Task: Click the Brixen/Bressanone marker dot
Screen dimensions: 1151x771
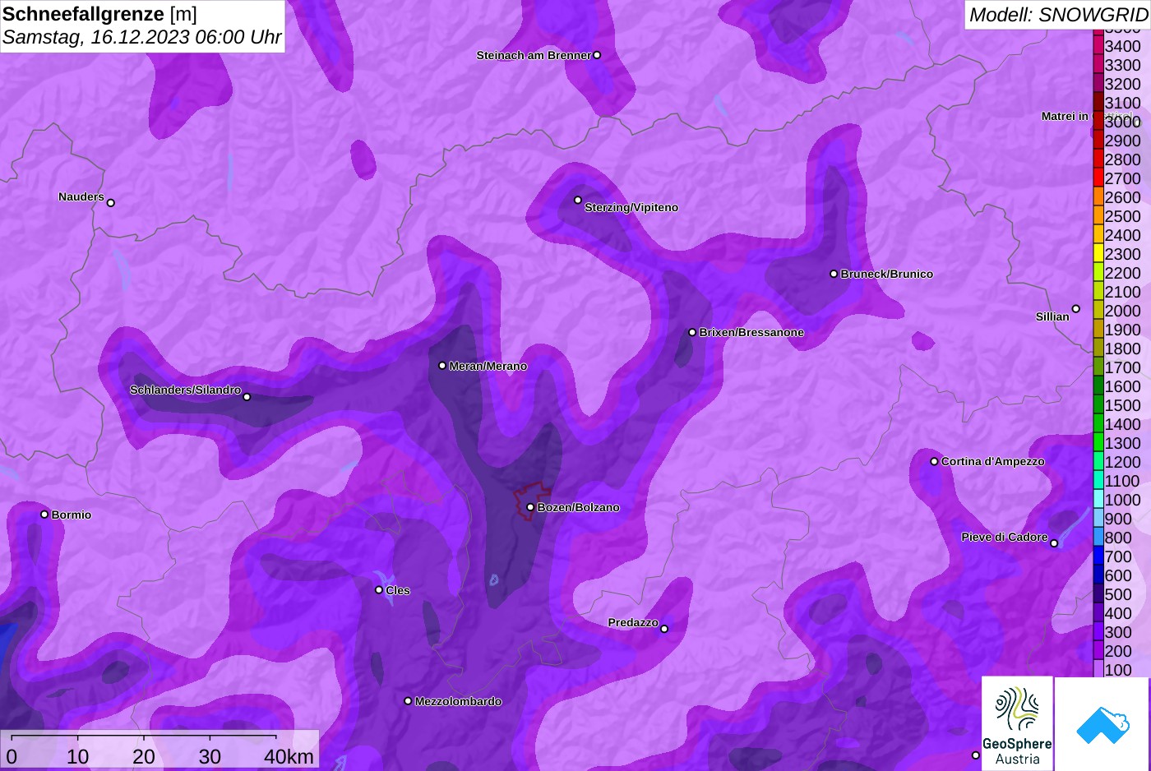Action: (692, 332)
